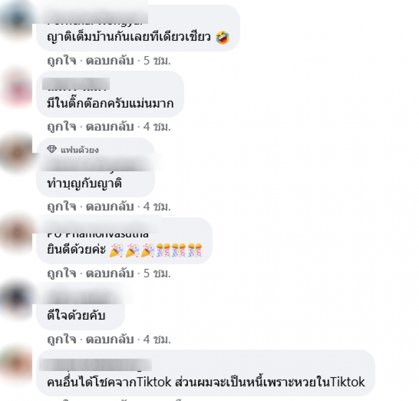Reply to the comment มีในตึ๊กต๊อกครับแม่นมาก

110,126
